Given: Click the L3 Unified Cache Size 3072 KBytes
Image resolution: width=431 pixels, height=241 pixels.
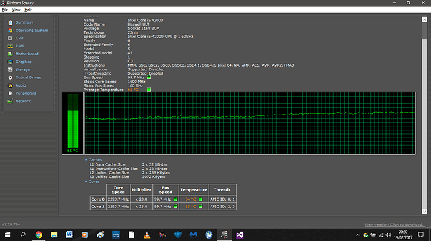Looking at the screenshot, I should (x=154, y=177).
